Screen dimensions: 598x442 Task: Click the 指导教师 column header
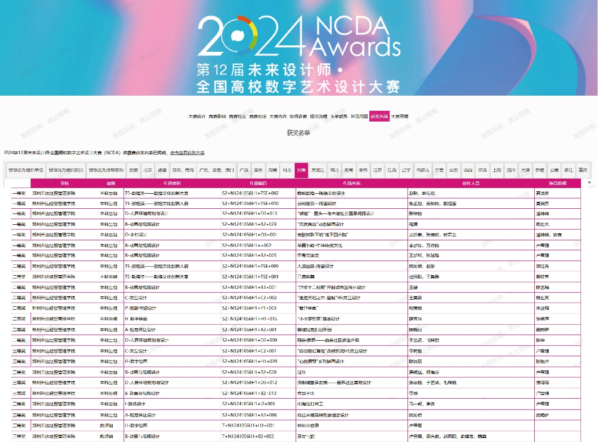557,183
